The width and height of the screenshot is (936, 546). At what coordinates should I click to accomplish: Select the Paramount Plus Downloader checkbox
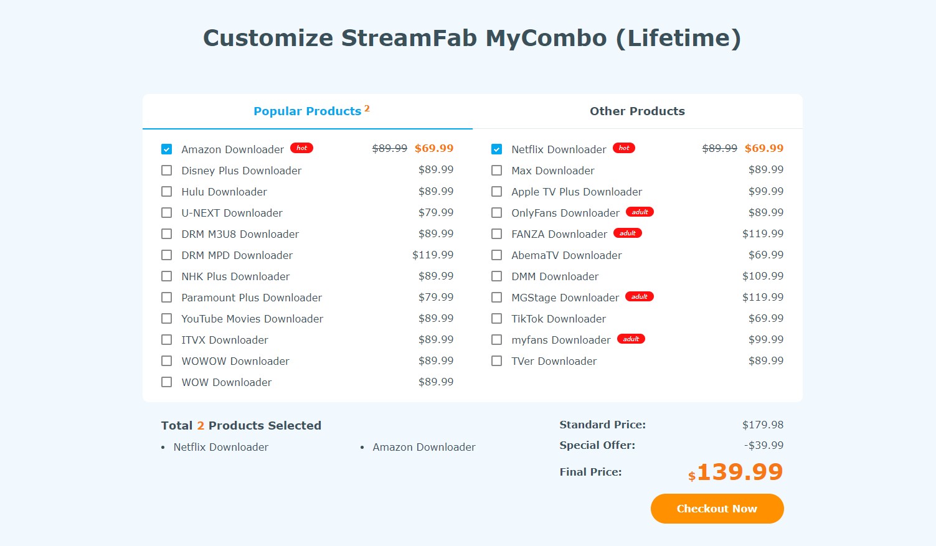(166, 297)
